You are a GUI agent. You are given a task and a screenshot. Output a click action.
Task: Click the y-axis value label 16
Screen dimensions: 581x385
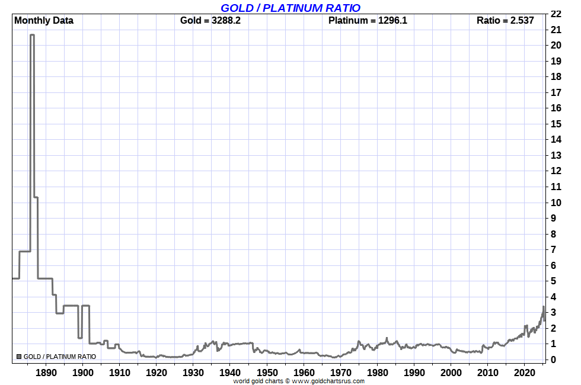click(556, 108)
